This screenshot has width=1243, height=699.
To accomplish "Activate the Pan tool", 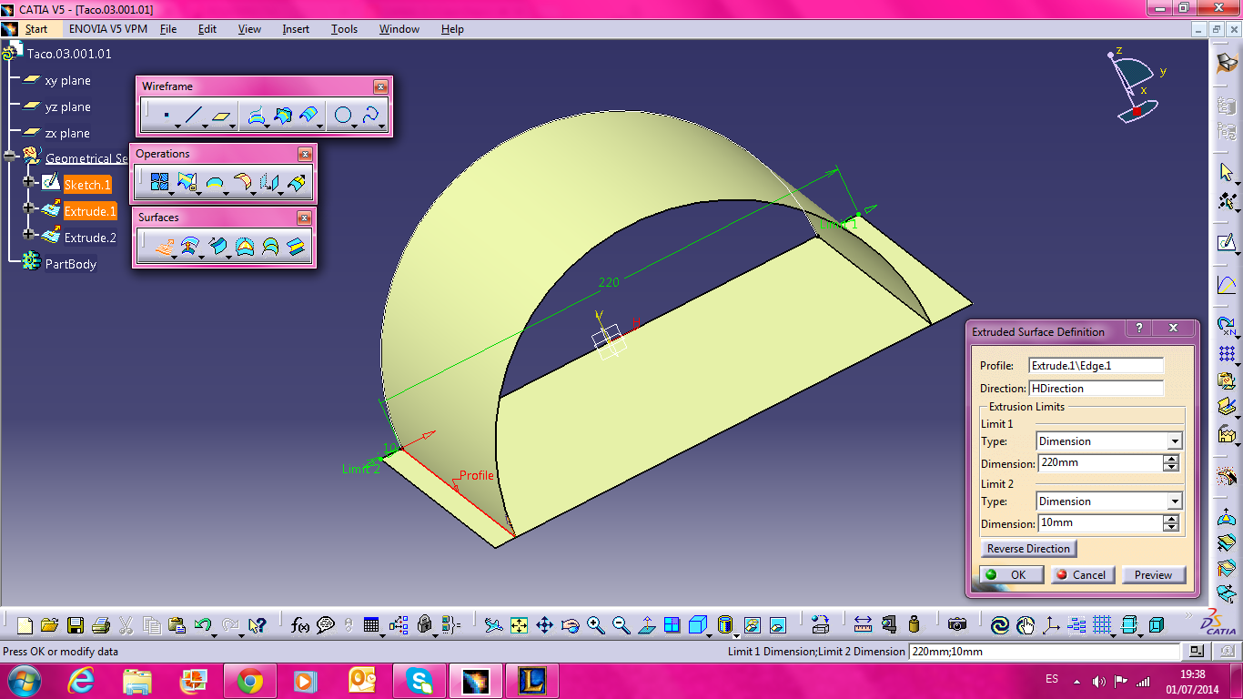I will (x=543, y=624).
